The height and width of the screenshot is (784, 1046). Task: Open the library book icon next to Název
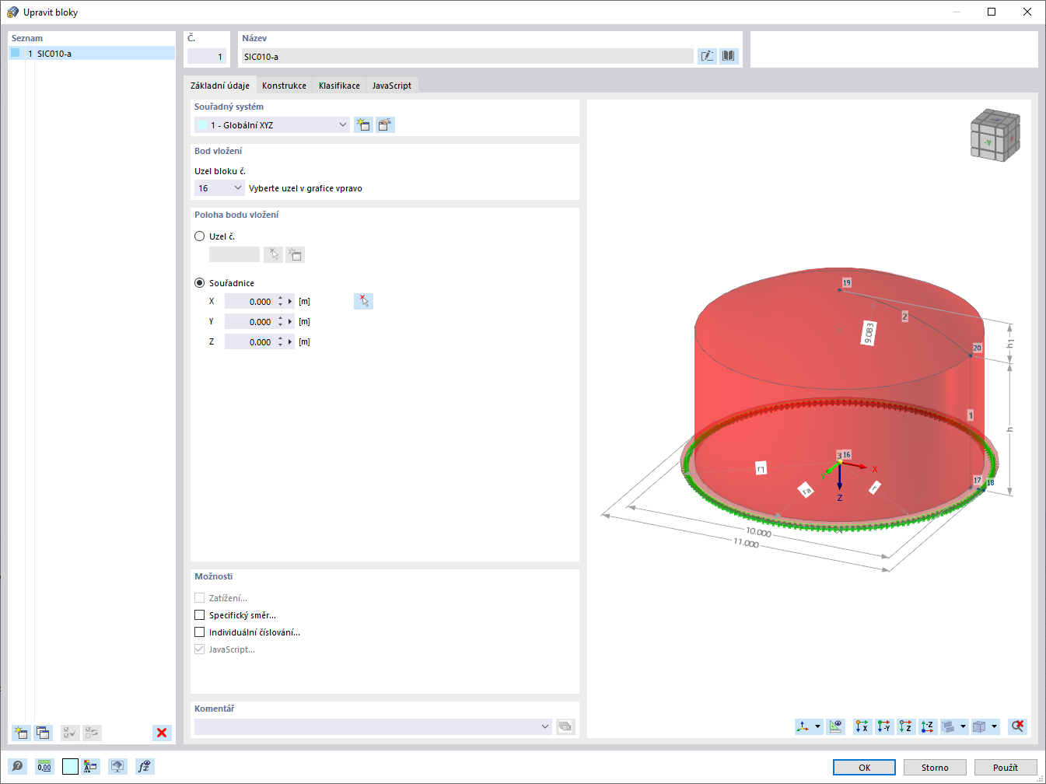coord(729,55)
